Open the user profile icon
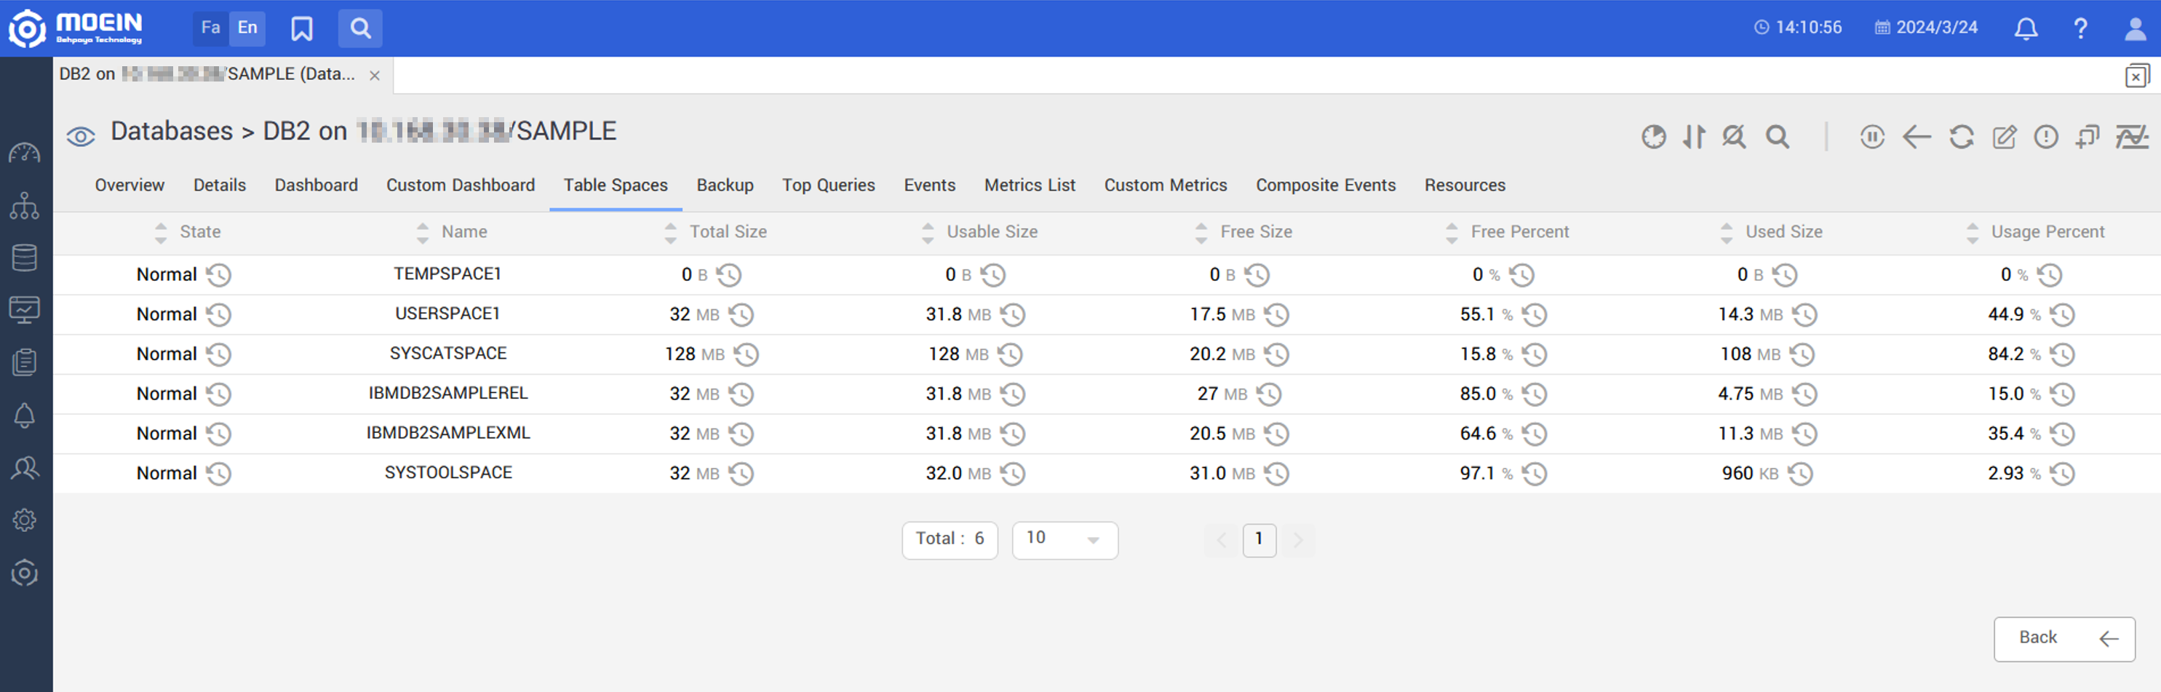The width and height of the screenshot is (2161, 692). click(2135, 28)
